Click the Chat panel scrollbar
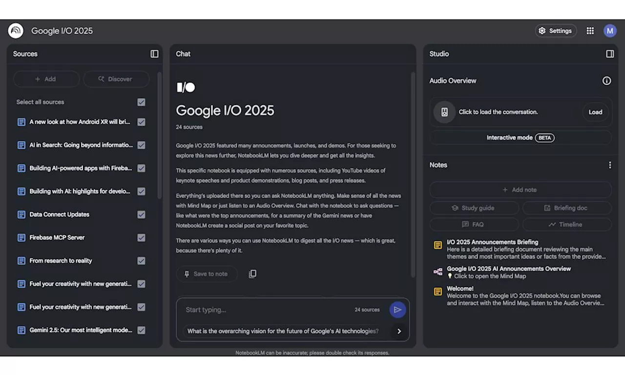625x375 pixels. pos(413,175)
